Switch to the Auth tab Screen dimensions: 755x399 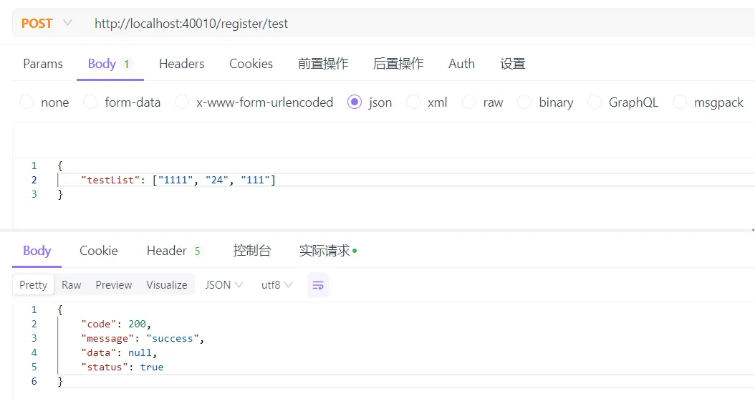(x=461, y=64)
